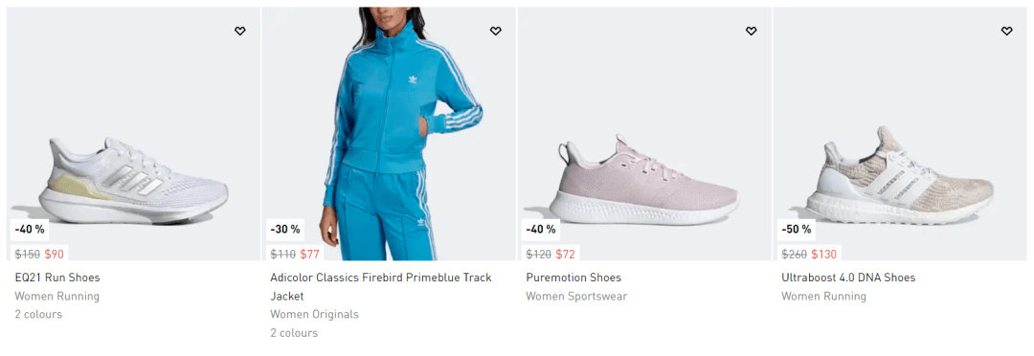Click the $130 Ultraboost sale price
Screen dimensions: 1034x356
tap(823, 254)
